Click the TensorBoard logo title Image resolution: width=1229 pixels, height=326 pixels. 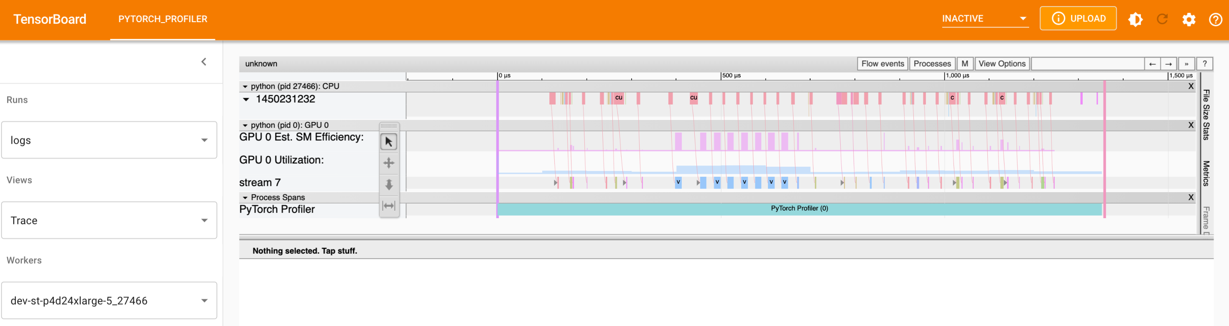tap(50, 19)
